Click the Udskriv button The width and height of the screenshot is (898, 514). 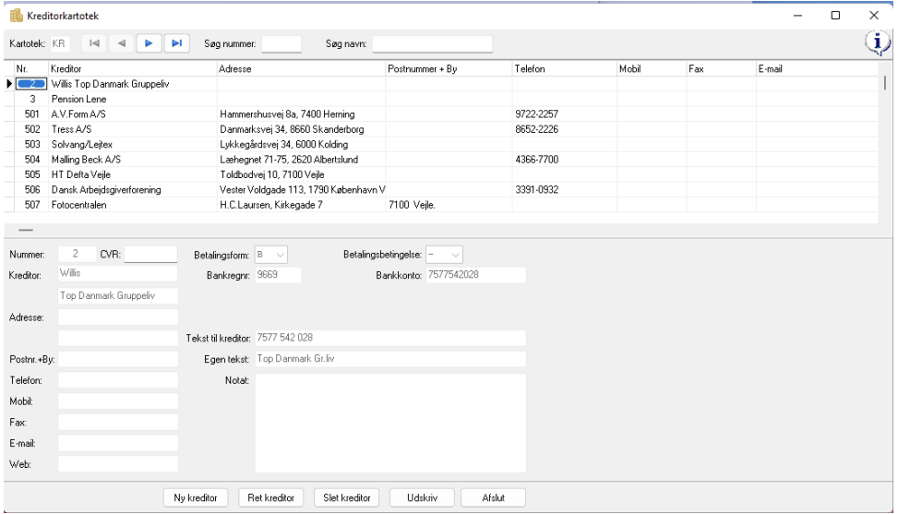click(x=422, y=498)
